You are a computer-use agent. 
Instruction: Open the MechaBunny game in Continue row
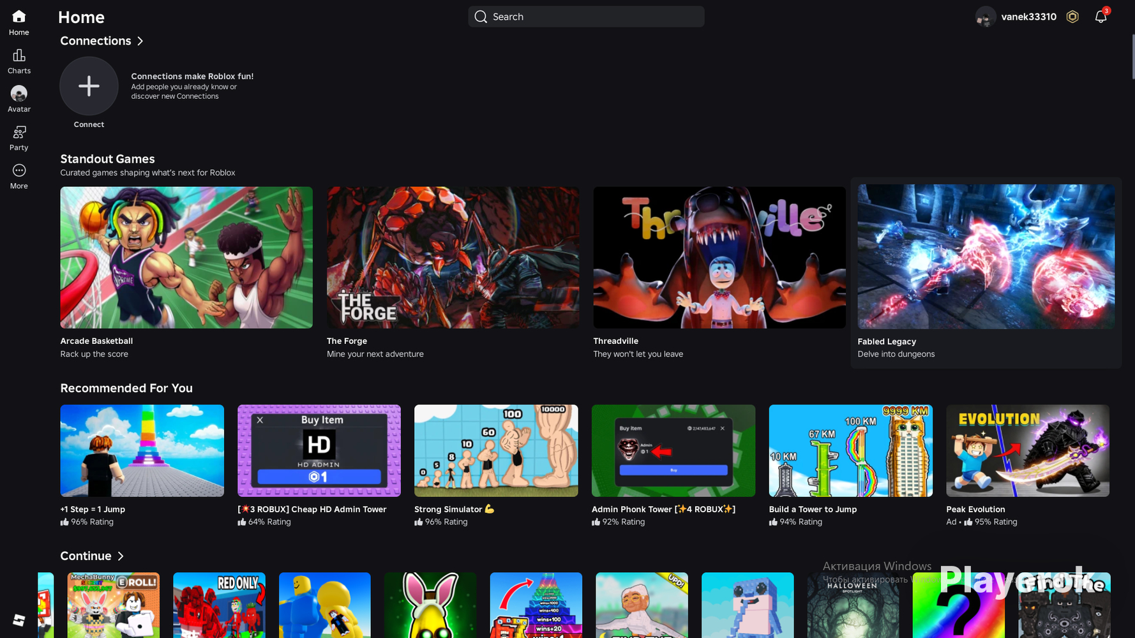[x=113, y=605]
